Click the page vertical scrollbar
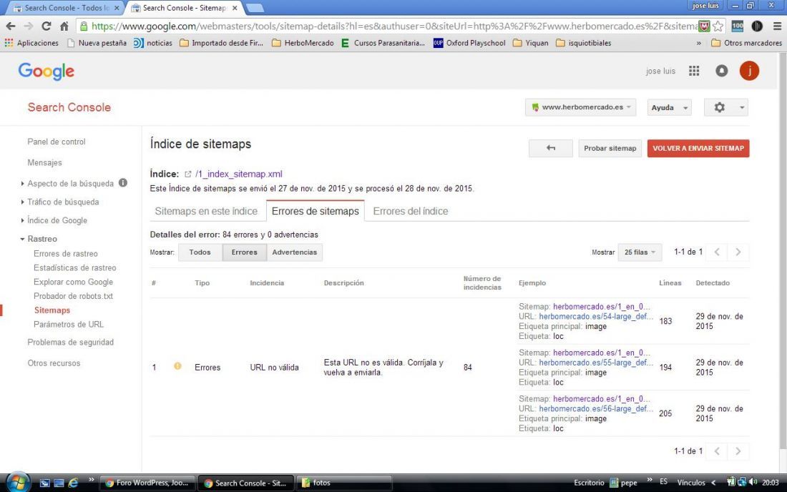Screen dimensions: 787x492 pos(783,251)
